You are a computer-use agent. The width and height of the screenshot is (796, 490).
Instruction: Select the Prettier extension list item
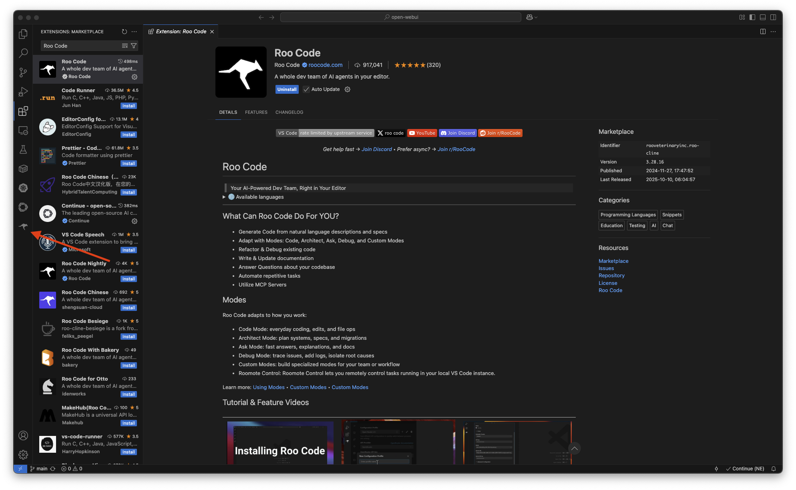pos(88,155)
